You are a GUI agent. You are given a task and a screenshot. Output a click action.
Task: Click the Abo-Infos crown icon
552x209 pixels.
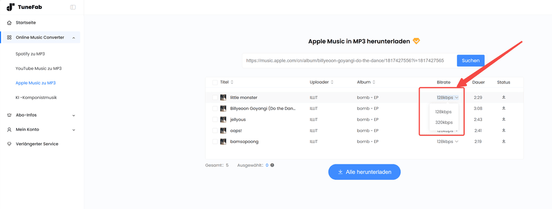(9, 115)
